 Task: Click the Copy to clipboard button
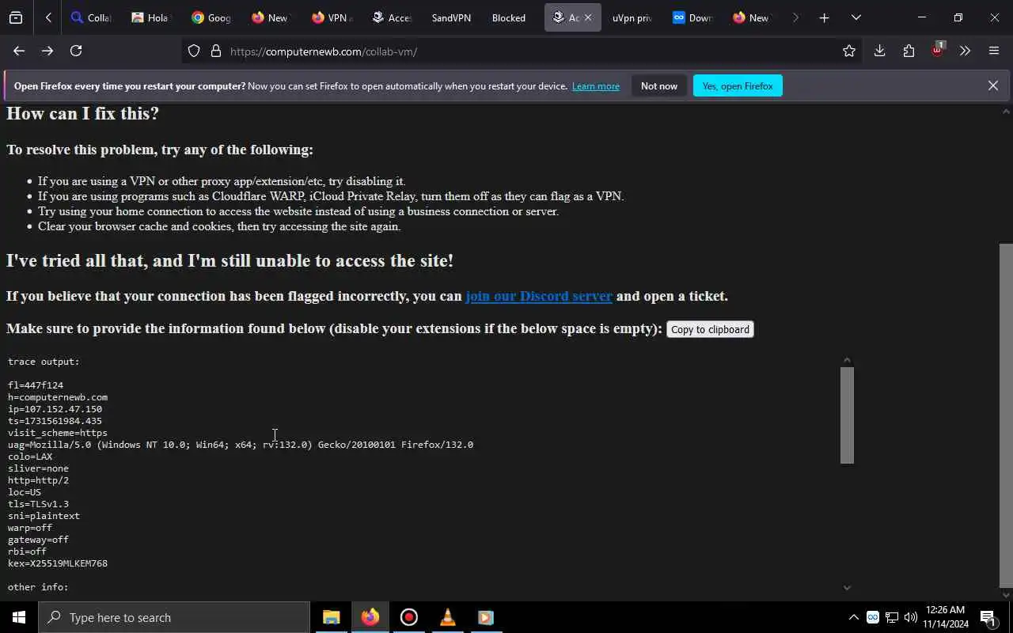coord(710,329)
